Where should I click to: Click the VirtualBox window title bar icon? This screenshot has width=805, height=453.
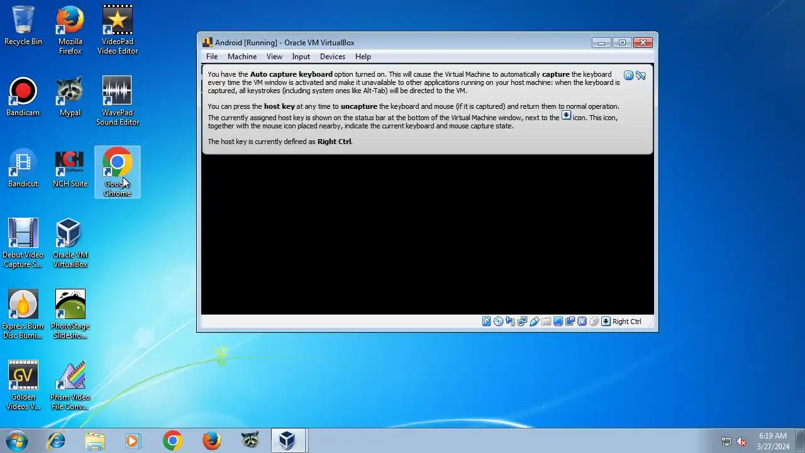click(x=208, y=43)
